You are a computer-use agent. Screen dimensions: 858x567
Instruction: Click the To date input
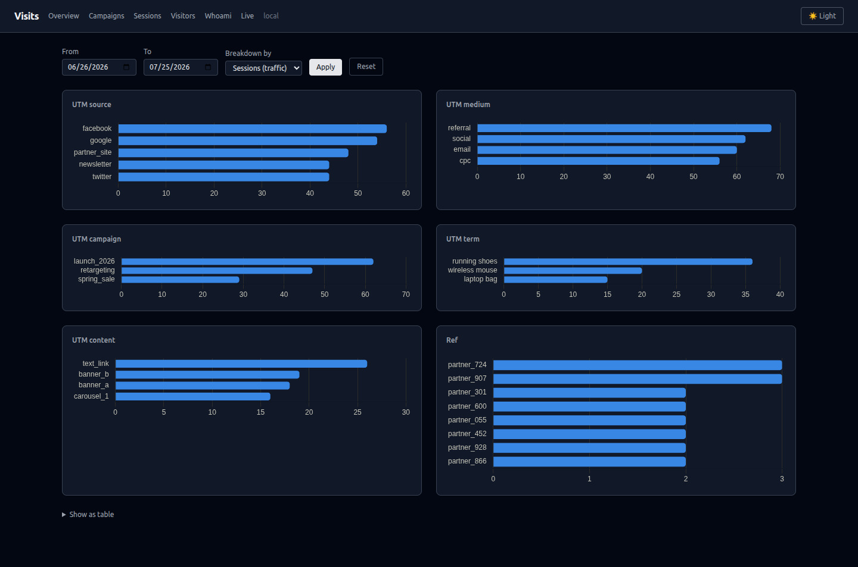pos(181,67)
